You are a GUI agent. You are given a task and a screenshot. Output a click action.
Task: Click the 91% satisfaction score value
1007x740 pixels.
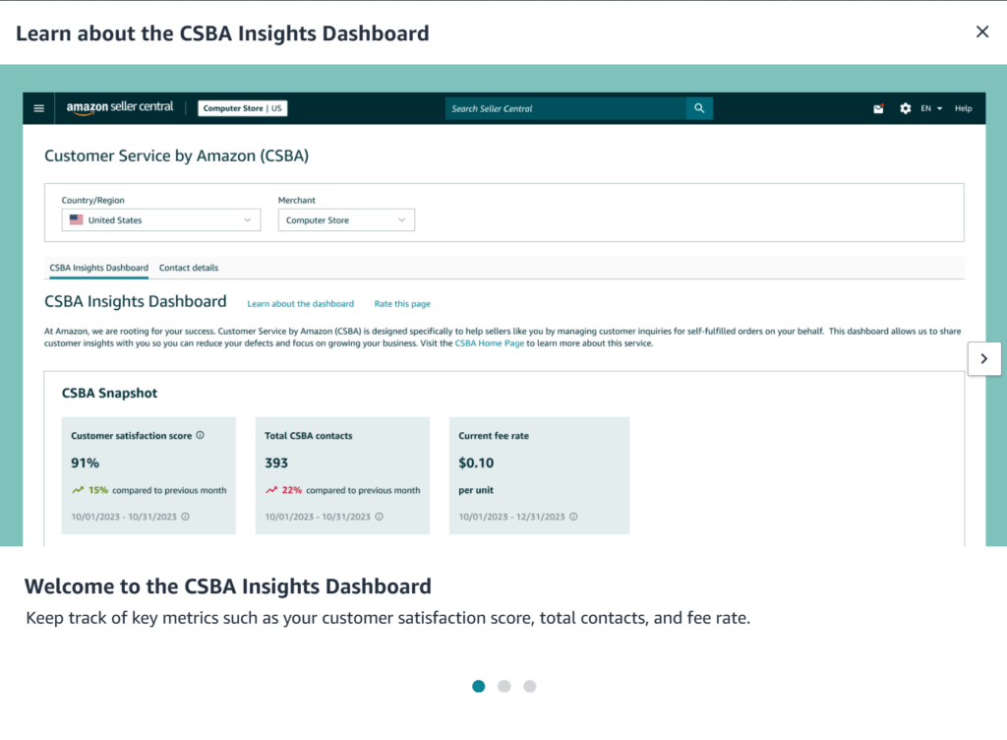85,462
